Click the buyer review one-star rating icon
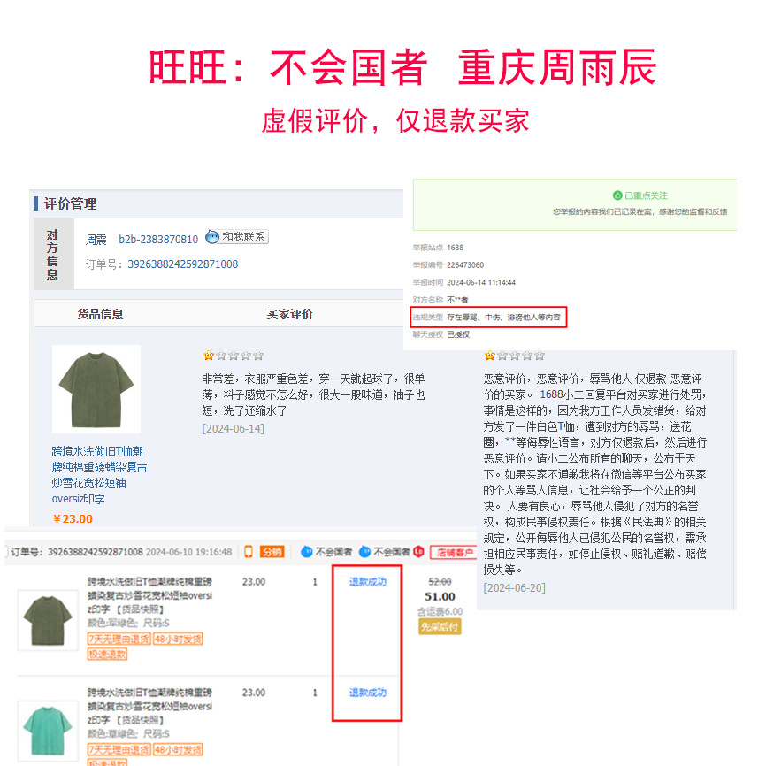The height and width of the screenshot is (766, 766). [x=209, y=356]
